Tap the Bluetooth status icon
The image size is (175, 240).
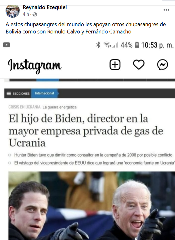click(98, 45)
